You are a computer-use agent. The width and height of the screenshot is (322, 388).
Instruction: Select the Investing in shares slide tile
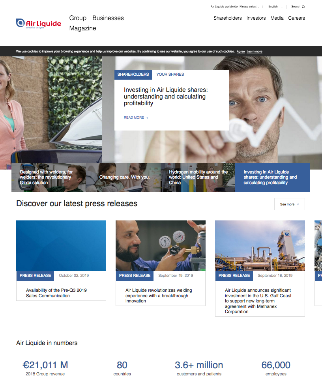click(x=272, y=177)
